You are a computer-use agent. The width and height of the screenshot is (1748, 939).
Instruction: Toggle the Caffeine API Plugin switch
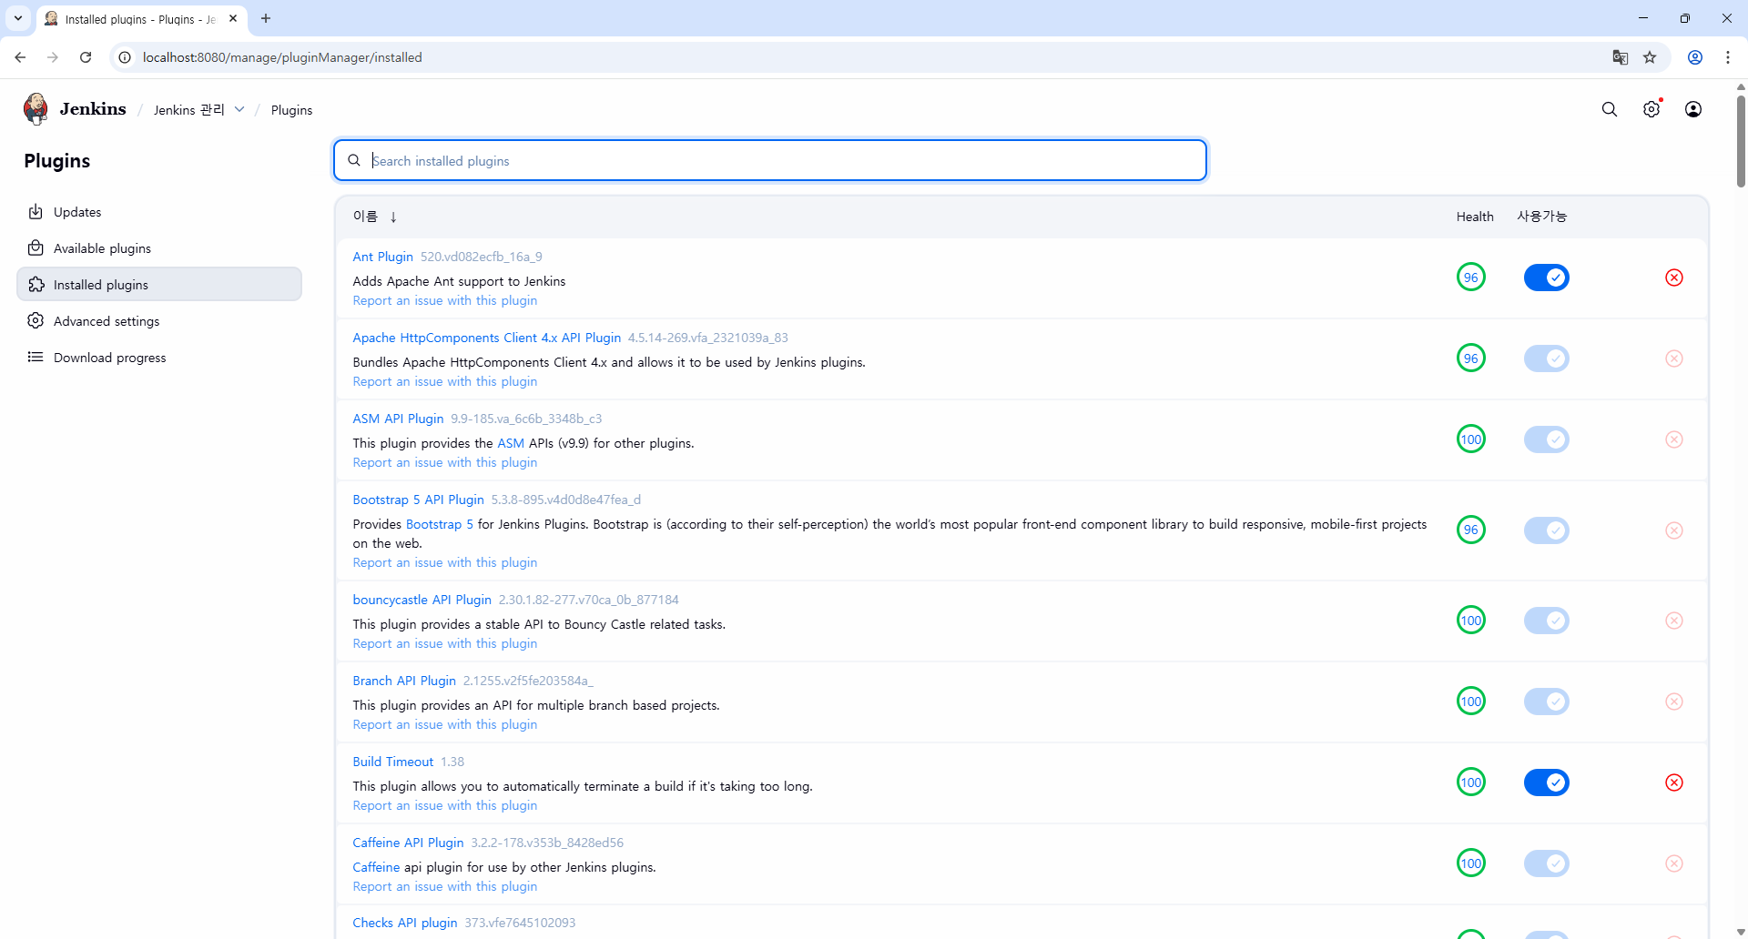point(1547,863)
